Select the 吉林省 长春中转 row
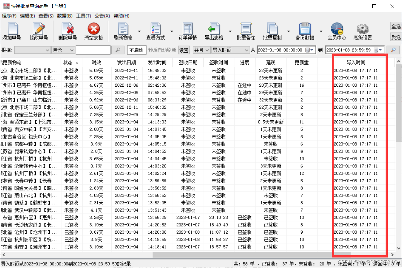The height and width of the screenshot is (268, 402). tap(198, 181)
